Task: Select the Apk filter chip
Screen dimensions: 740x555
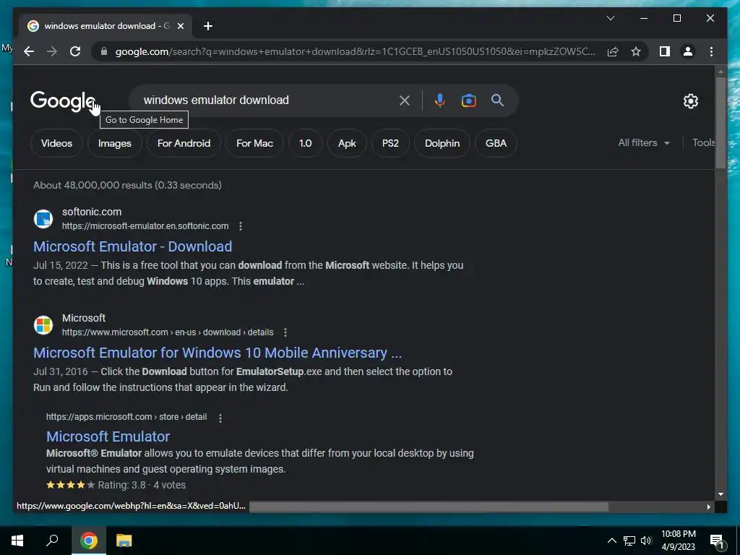Action: coord(347,143)
